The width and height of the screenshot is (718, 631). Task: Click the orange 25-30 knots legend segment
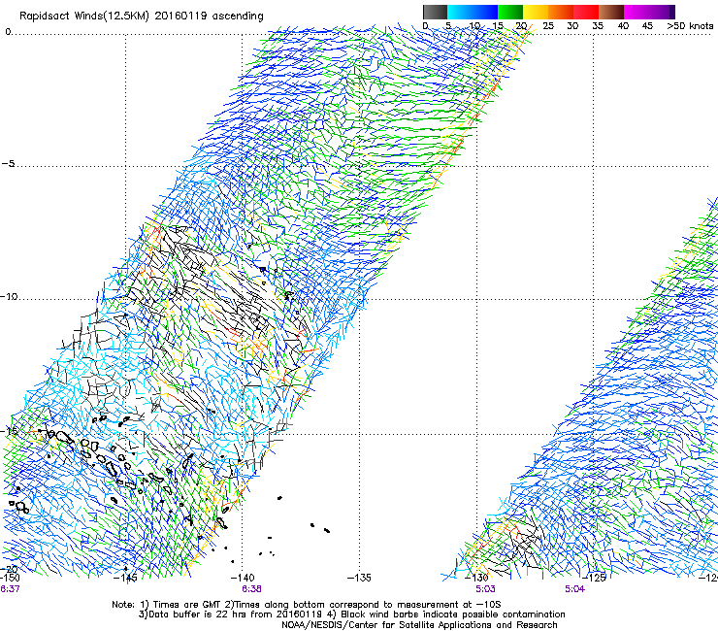coord(561,12)
